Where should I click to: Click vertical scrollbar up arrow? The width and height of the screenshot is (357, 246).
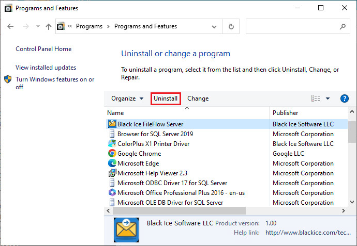pos(352,111)
